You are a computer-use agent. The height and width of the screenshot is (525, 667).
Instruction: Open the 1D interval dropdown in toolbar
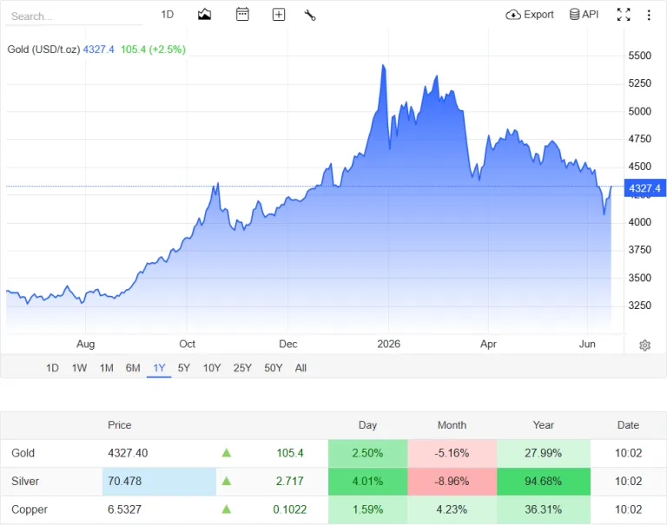tap(168, 15)
